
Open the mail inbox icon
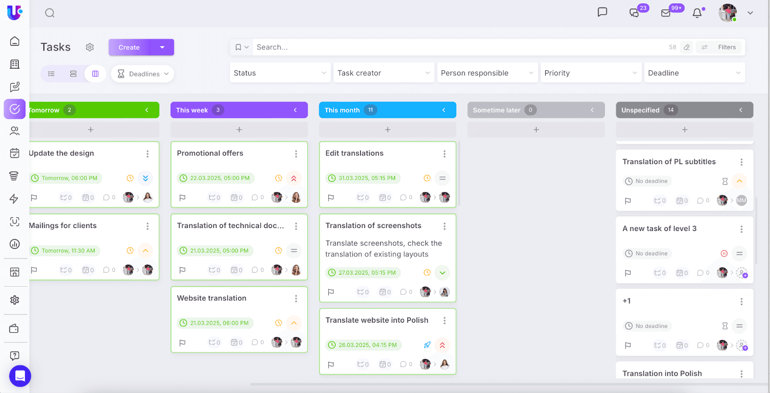tap(666, 13)
